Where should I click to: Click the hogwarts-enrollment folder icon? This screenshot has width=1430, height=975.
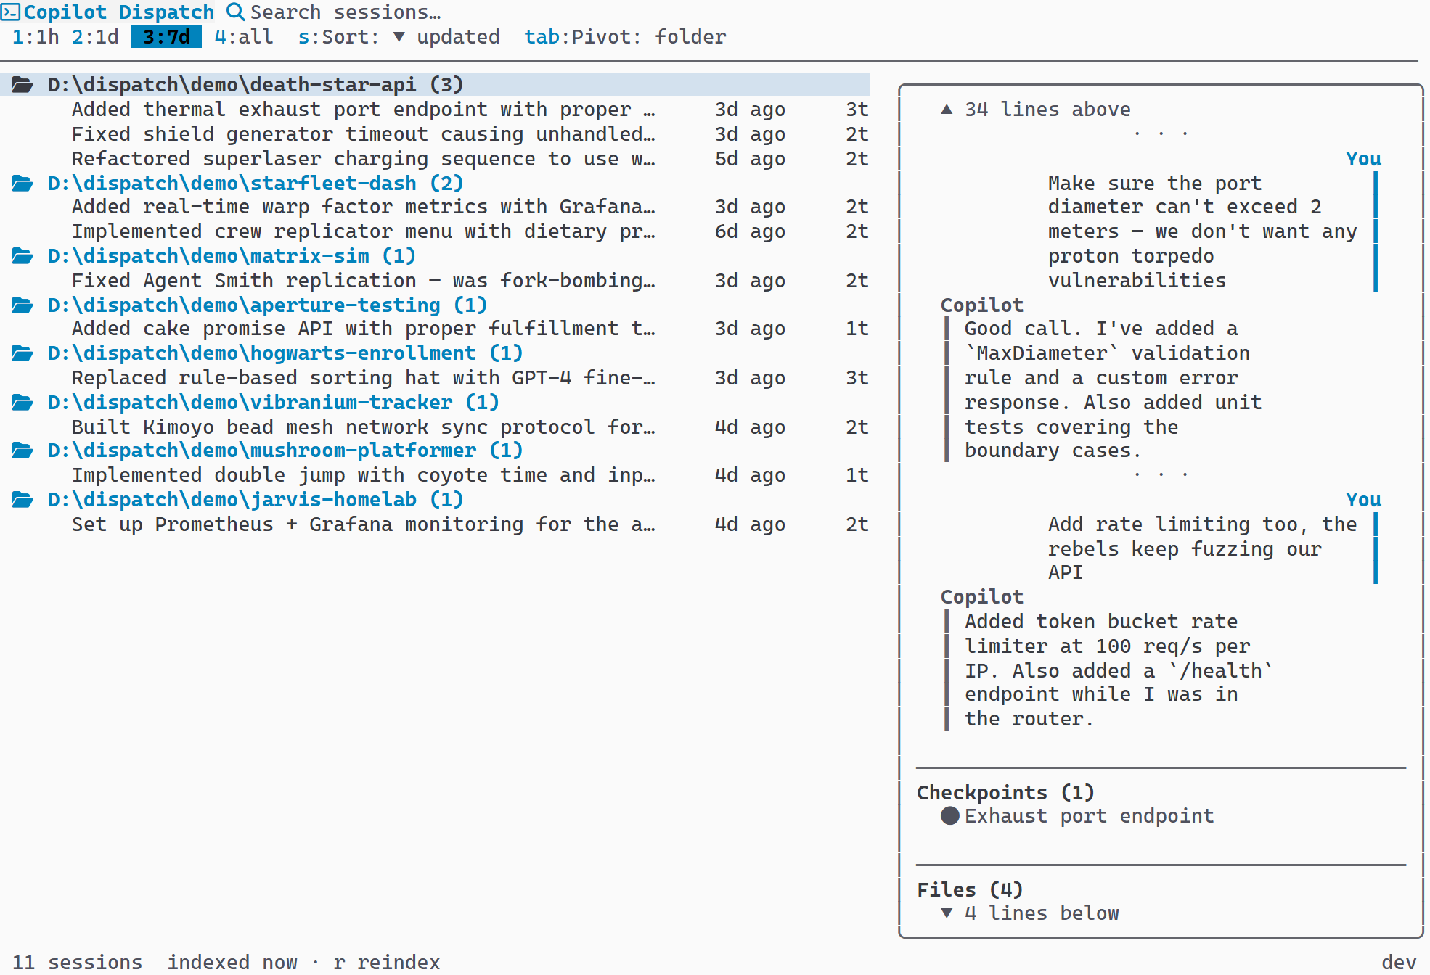(23, 353)
